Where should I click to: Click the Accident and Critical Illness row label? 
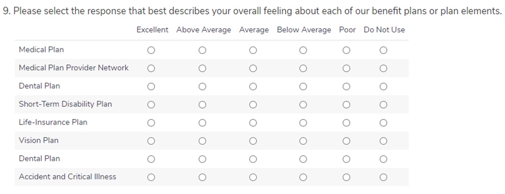point(68,177)
